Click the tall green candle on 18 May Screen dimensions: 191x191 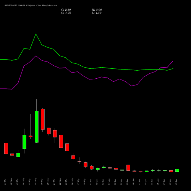(x=37, y=127)
